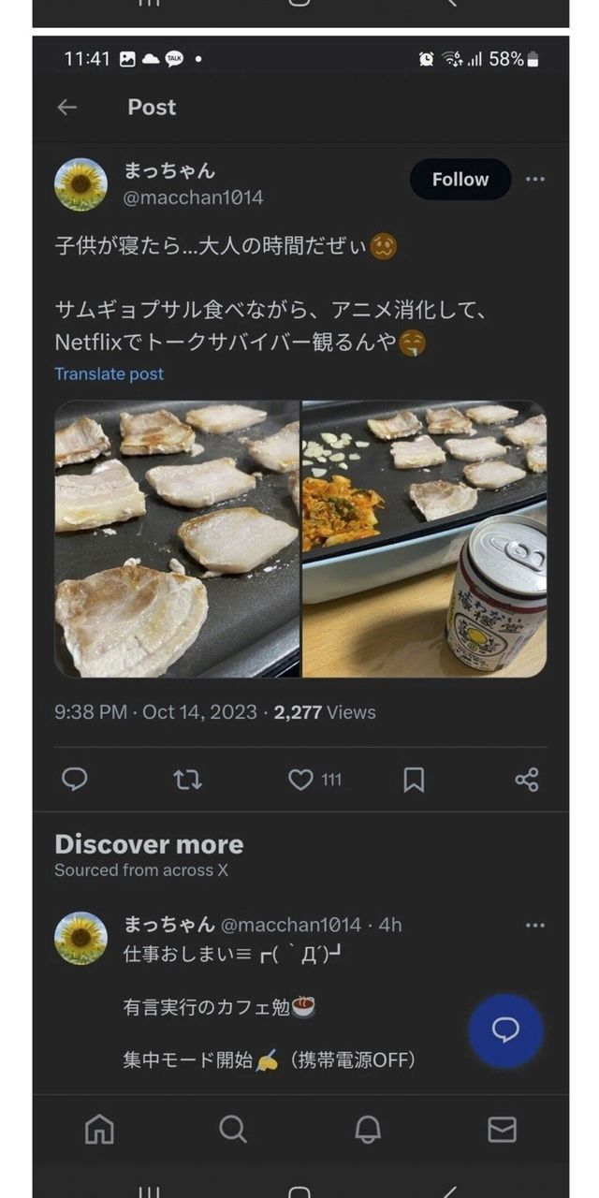The height and width of the screenshot is (1198, 599).
Task: Open the post's three-dot more menu
Action: 535,180
